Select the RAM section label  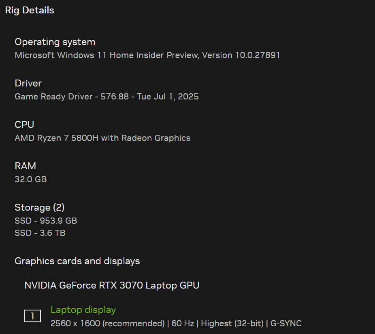25,166
